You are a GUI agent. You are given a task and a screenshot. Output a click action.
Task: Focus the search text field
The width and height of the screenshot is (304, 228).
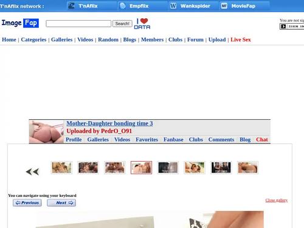pyautogui.click(x=78, y=24)
